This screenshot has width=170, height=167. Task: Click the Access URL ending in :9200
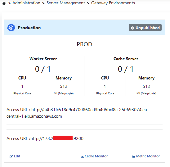tap(45, 138)
